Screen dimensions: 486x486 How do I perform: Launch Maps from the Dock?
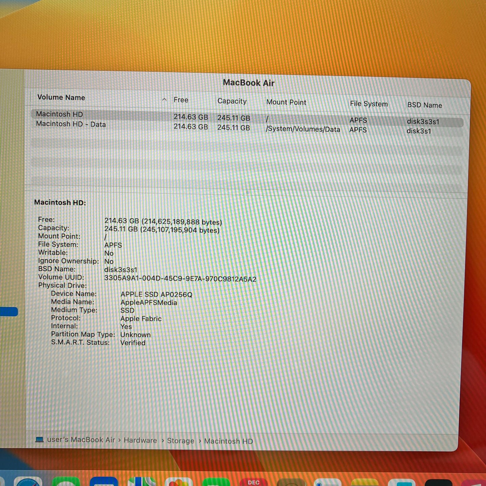pyautogui.click(x=141, y=483)
